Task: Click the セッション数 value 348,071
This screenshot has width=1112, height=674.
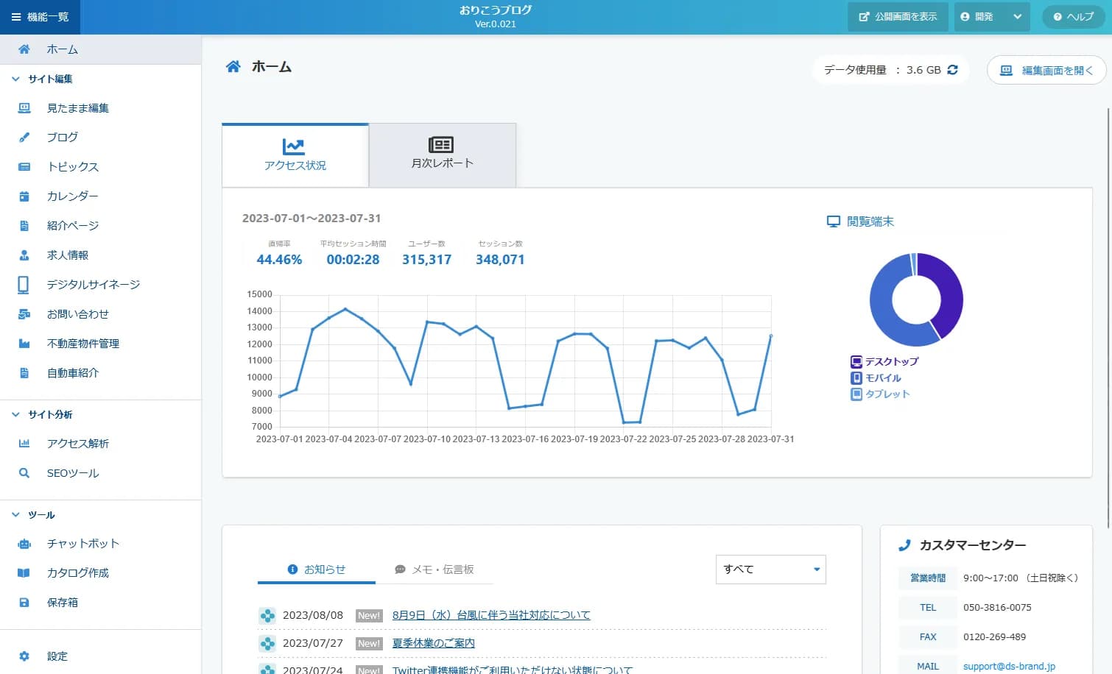Action: [500, 260]
